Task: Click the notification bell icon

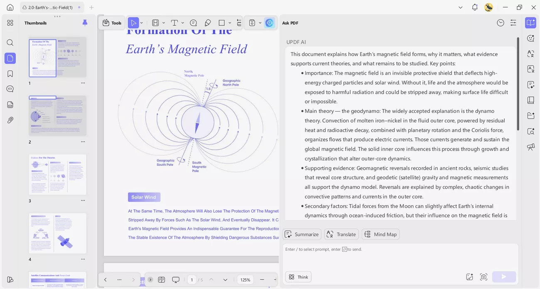Action: coord(475,7)
